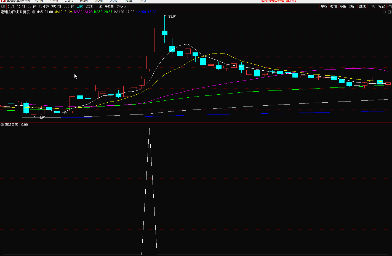Open the 更多 periods menu
Screen dimensions: 392x256
(121, 6)
